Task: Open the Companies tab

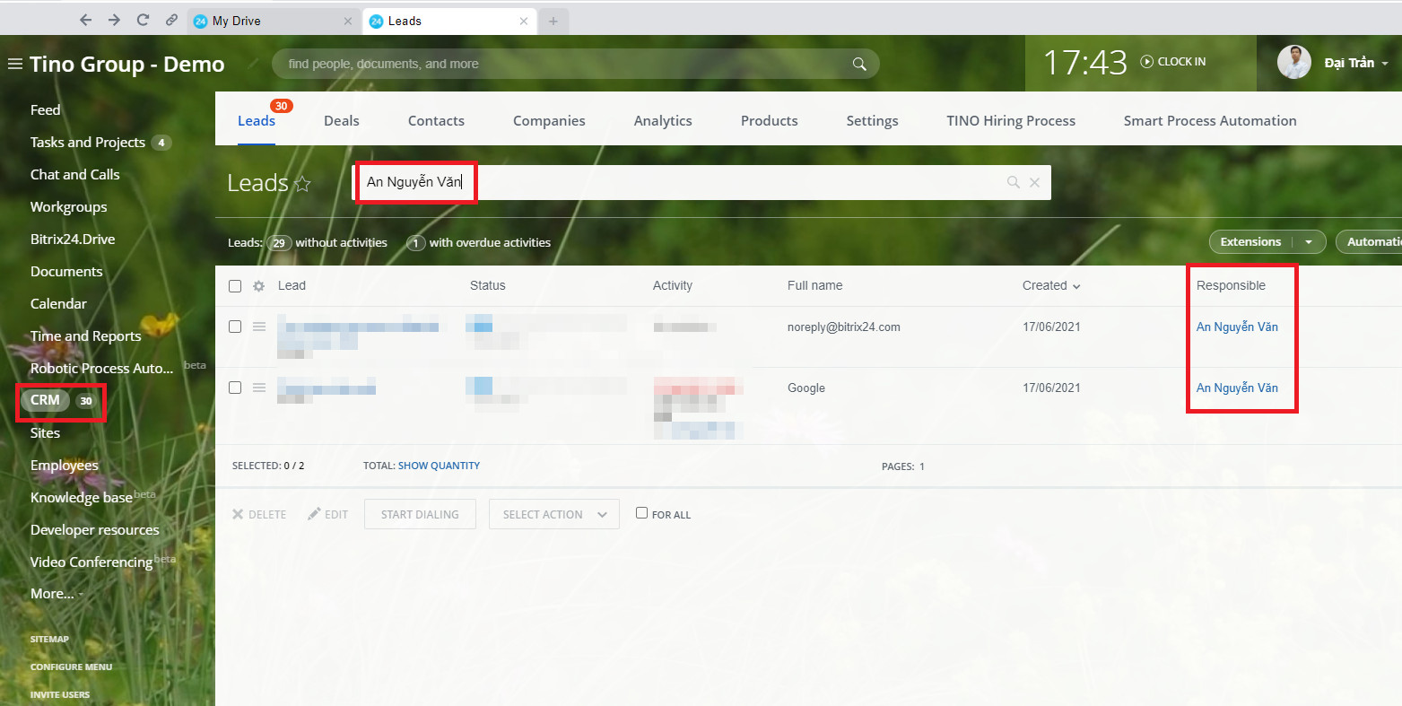Action: point(549,121)
